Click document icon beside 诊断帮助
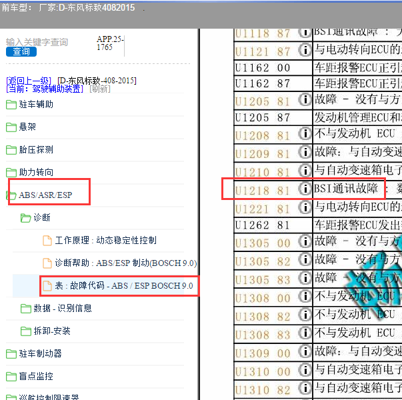The height and width of the screenshot is (400, 402). (47, 263)
